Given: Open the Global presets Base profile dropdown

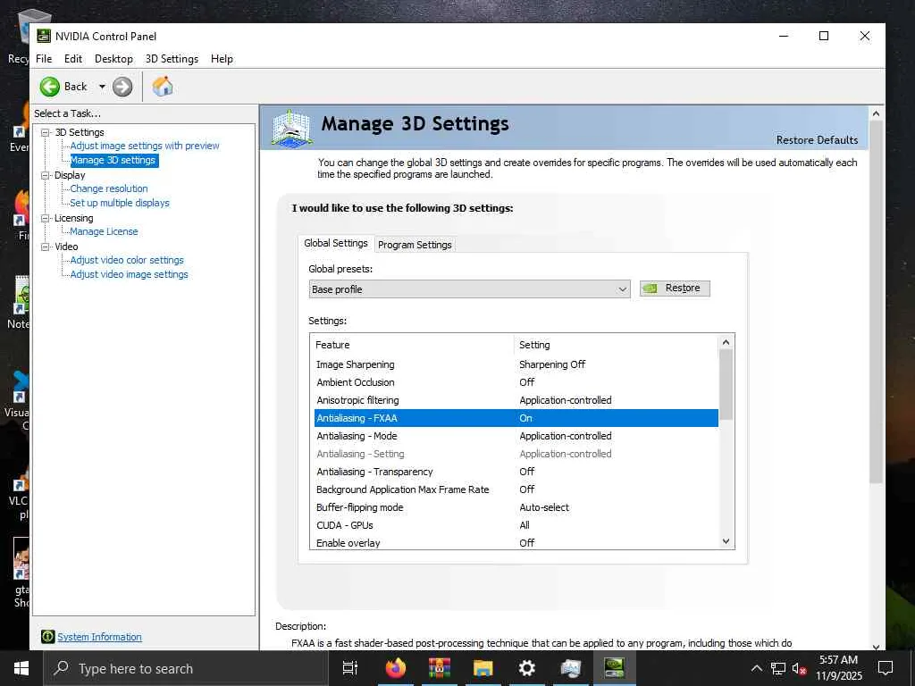Looking at the screenshot, I should pyautogui.click(x=470, y=289).
